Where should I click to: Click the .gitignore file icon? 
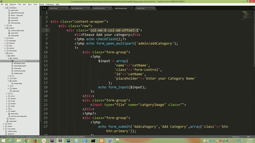pyautogui.click(x=6, y=134)
